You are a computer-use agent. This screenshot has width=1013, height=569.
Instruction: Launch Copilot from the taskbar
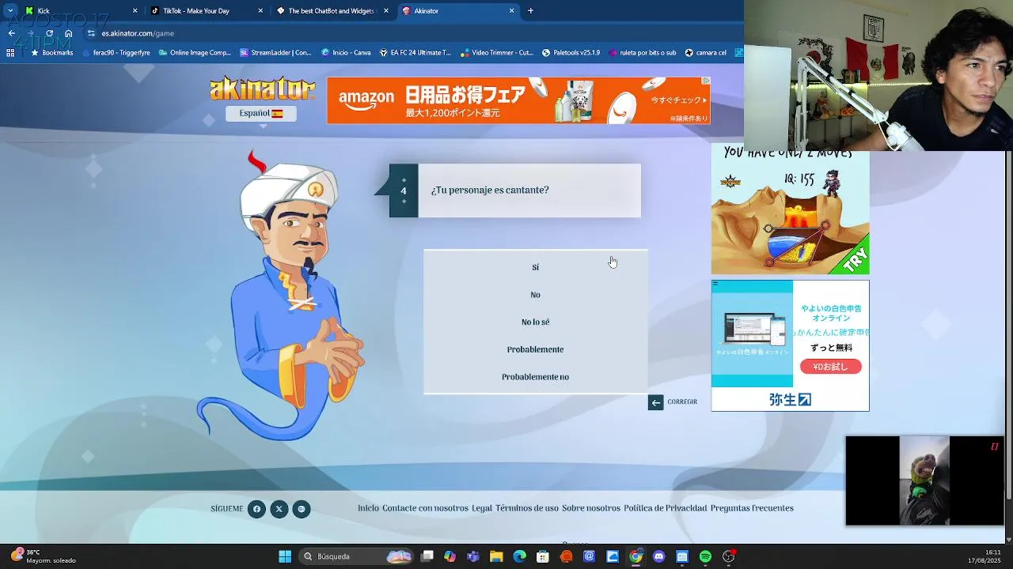coord(450,556)
